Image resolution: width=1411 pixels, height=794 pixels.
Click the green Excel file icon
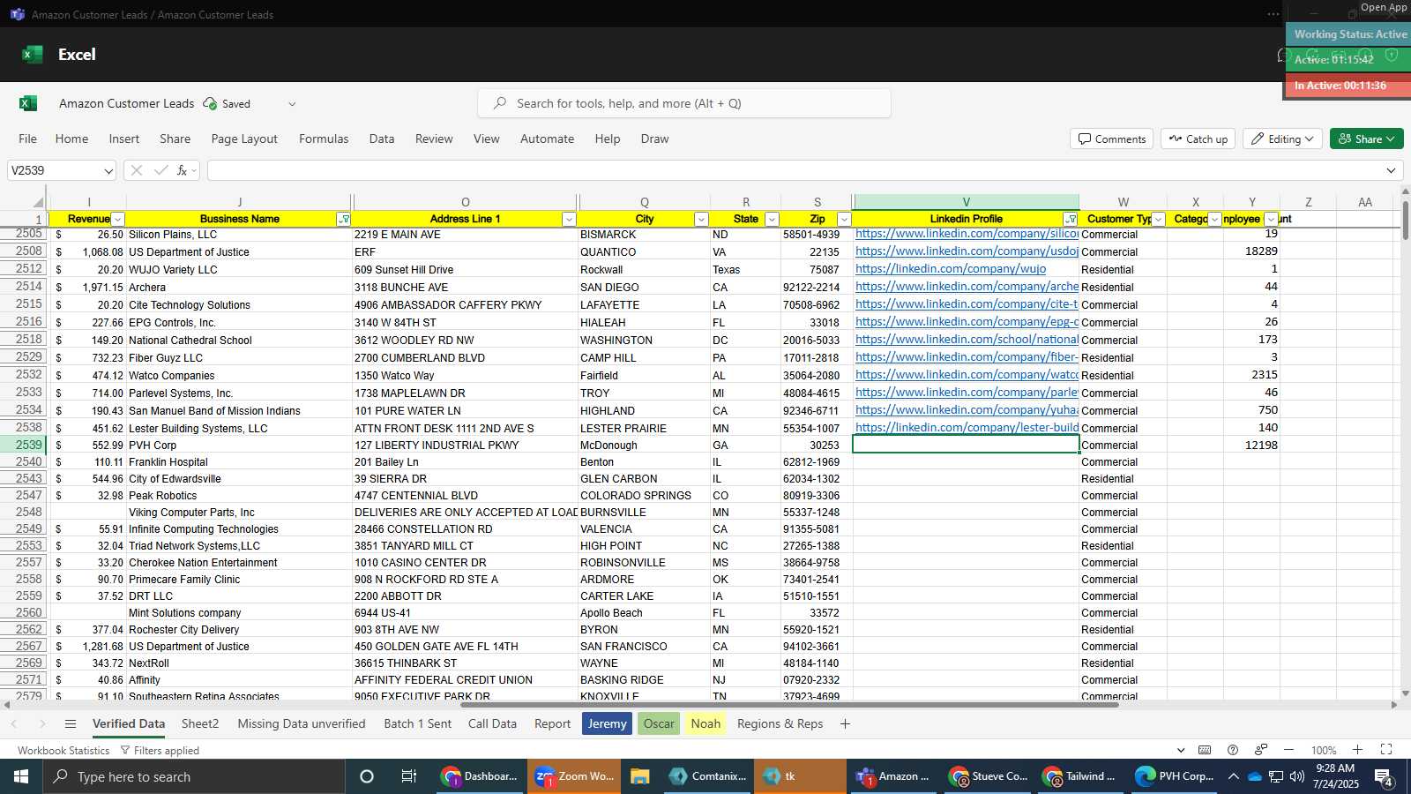point(28,103)
